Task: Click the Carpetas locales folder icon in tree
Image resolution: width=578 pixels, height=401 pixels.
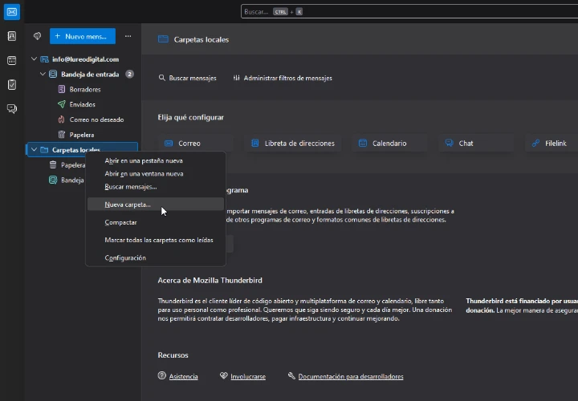Action: click(45, 150)
